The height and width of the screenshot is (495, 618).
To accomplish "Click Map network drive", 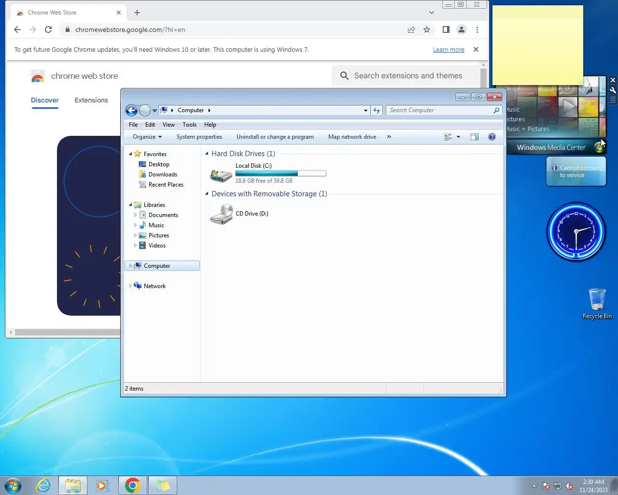I will [x=352, y=137].
